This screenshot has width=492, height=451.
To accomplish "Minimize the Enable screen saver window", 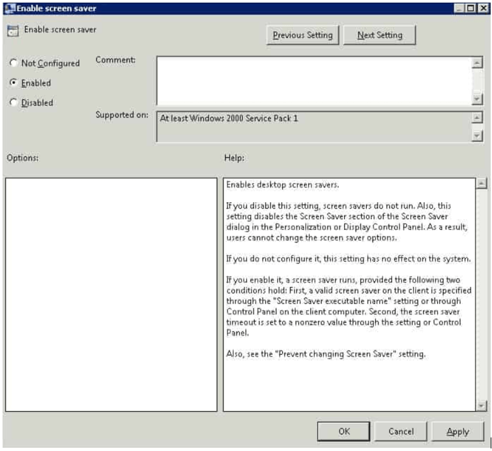I will pyautogui.click(x=459, y=8).
